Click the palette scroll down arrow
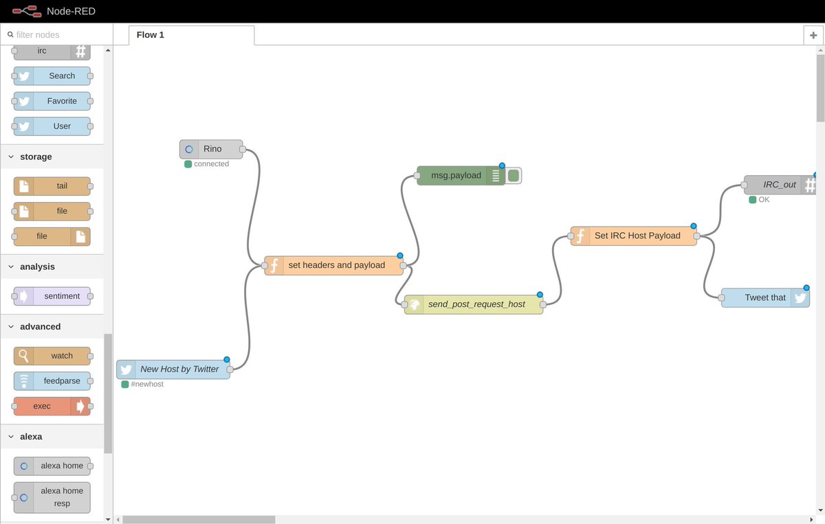The height and width of the screenshot is (524, 825). (108, 519)
